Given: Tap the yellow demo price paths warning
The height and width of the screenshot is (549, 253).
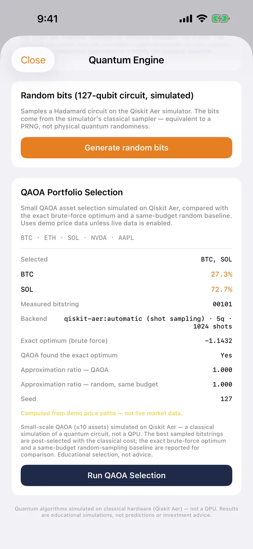Looking at the screenshot, I should click(x=102, y=413).
